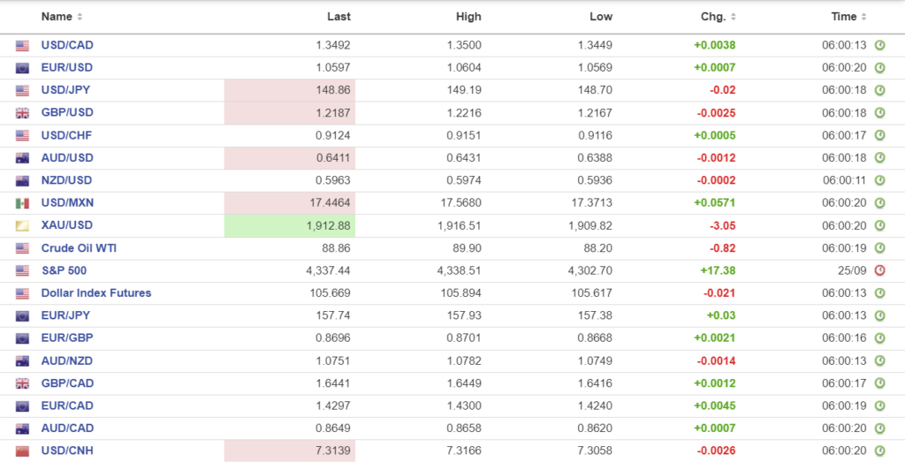Click the China flag icon beside USD/CNH
This screenshot has width=905, height=470.
click(x=22, y=451)
